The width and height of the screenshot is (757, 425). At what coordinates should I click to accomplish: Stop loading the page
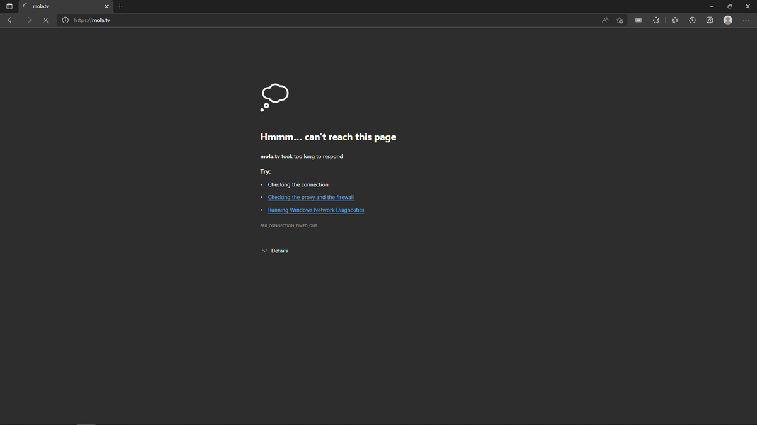click(x=45, y=20)
